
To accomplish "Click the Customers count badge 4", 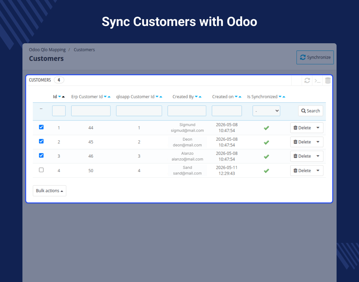I will [x=59, y=80].
